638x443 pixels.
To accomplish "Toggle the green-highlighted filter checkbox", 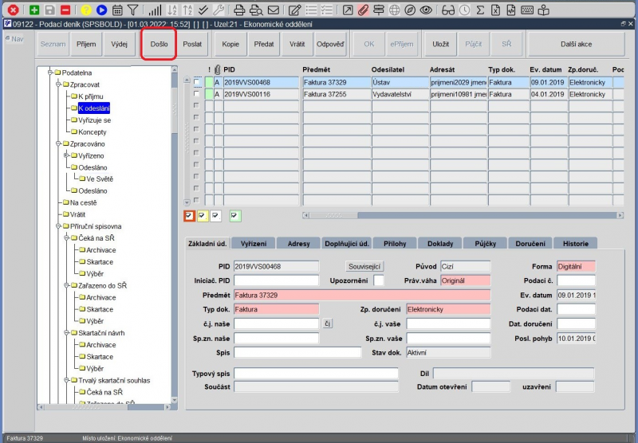I will coord(234,215).
